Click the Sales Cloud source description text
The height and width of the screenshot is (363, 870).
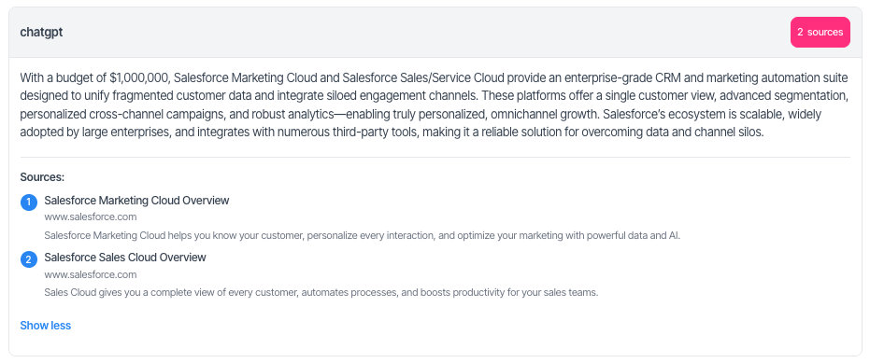coord(321,292)
